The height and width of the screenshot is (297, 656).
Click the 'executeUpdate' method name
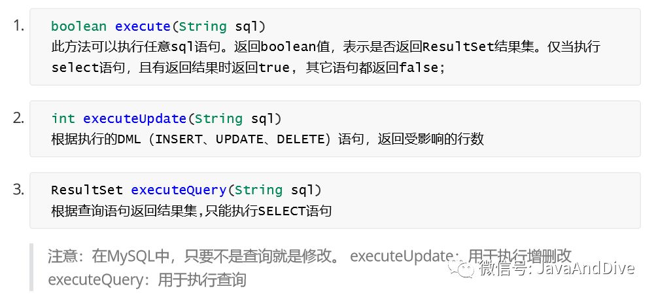click(135, 118)
